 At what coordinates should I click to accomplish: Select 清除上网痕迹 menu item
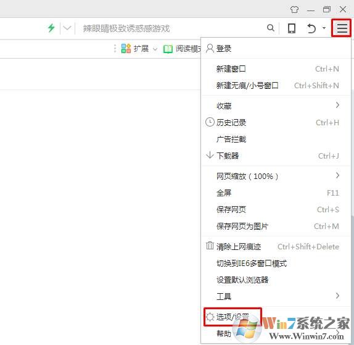[276, 246]
